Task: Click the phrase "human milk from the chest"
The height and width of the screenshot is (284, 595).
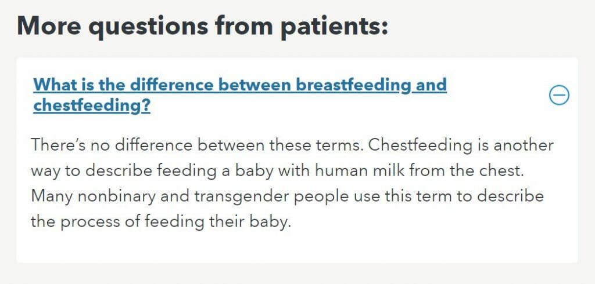Action: pos(417,171)
